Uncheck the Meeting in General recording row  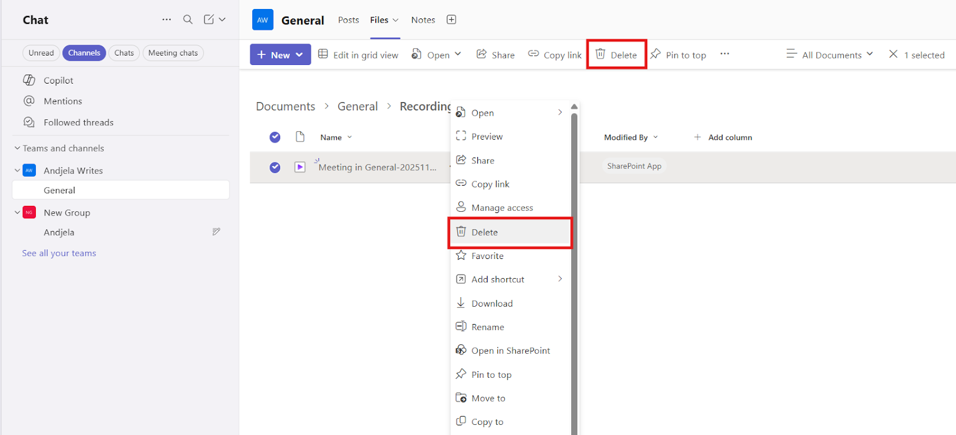[x=275, y=167]
